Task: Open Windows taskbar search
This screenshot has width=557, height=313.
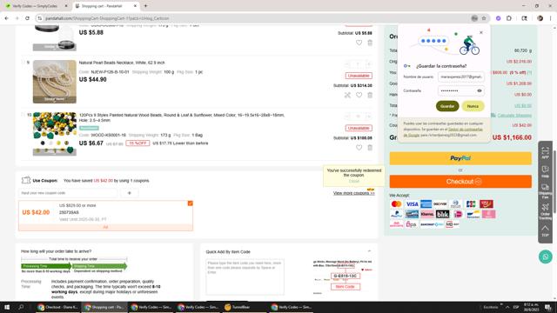Action: point(21,307)
